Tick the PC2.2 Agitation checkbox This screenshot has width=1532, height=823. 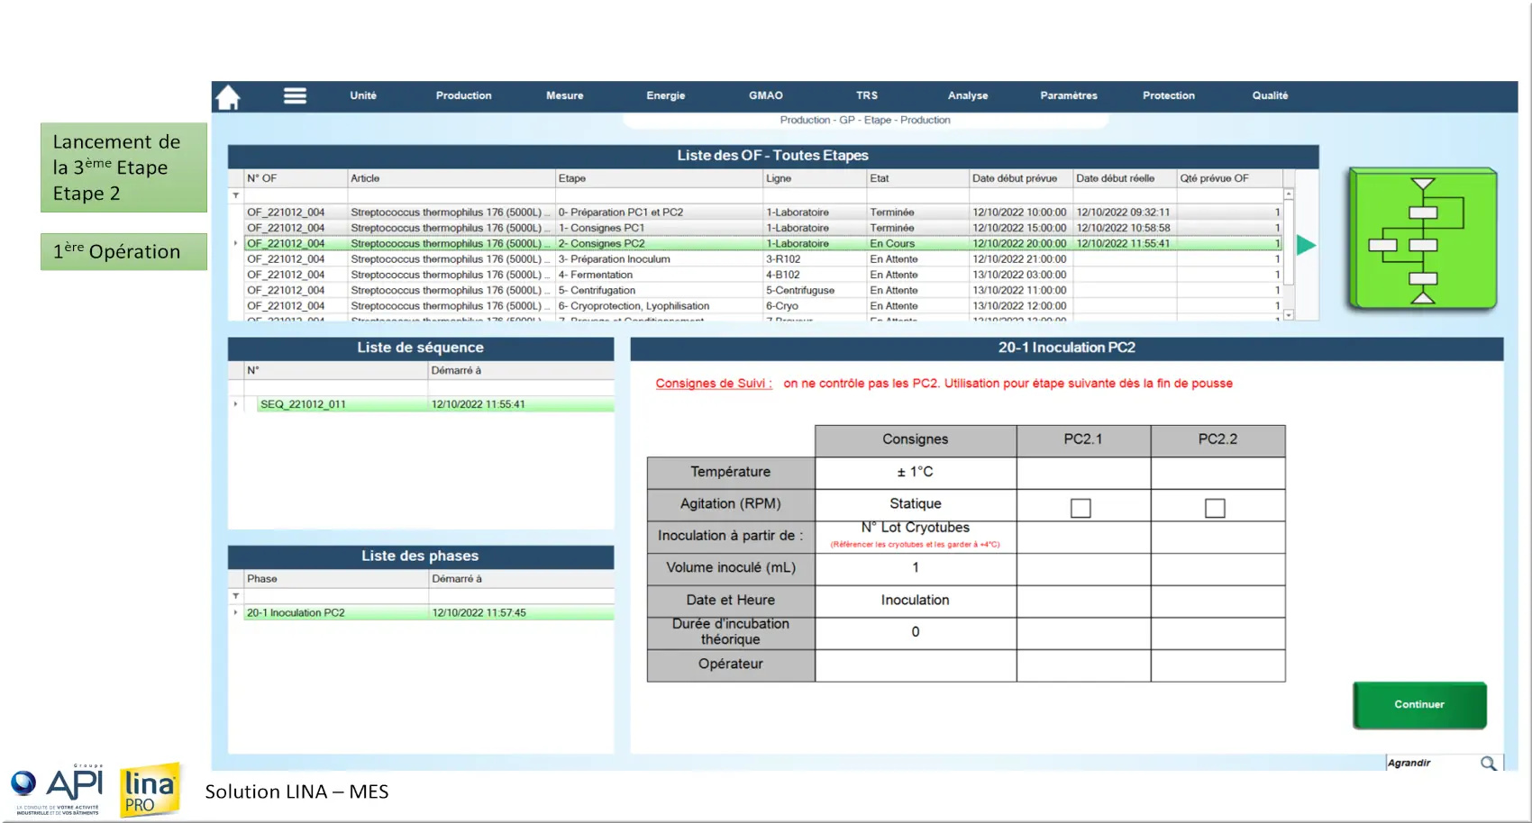pos(1215,508)
